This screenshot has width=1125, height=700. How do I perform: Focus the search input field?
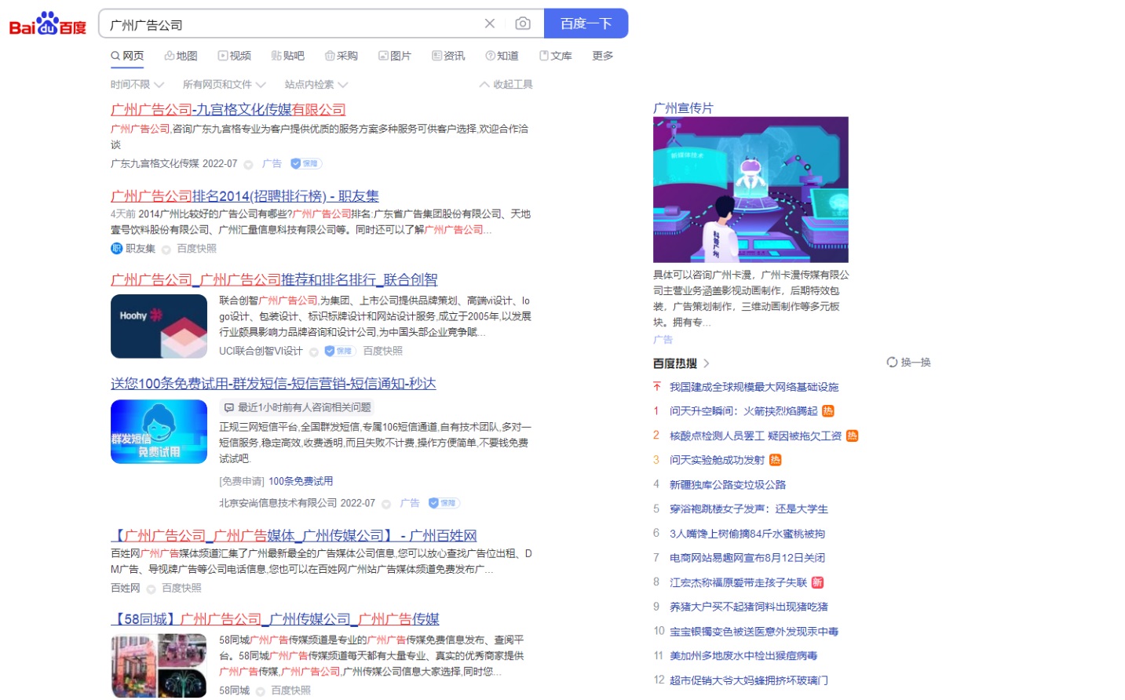290,24
